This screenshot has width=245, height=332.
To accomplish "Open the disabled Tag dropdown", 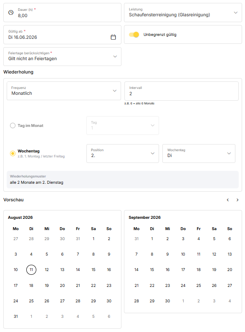I will [x=123, y=125].
